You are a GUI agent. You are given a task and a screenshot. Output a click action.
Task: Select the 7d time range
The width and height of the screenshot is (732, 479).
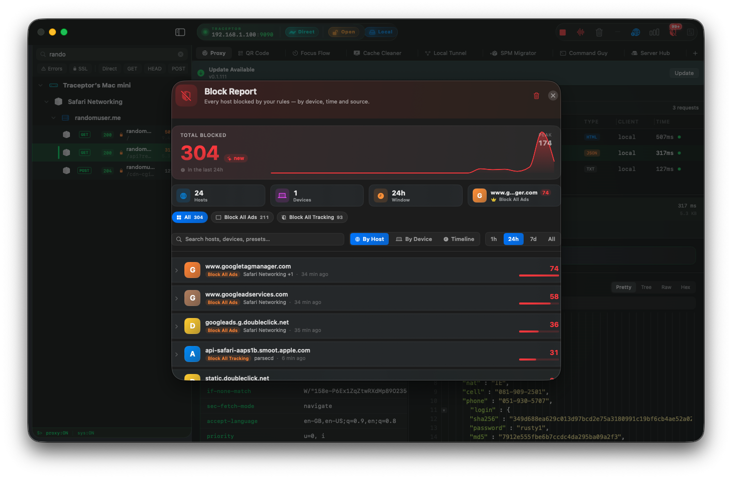tap(533, 239)
